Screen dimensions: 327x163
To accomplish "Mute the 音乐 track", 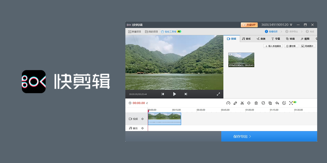I will click(143, 128).
